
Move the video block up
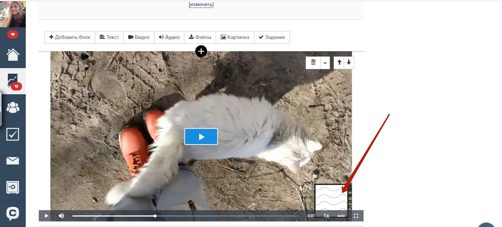pyautogui.click(x=339, y=63)
